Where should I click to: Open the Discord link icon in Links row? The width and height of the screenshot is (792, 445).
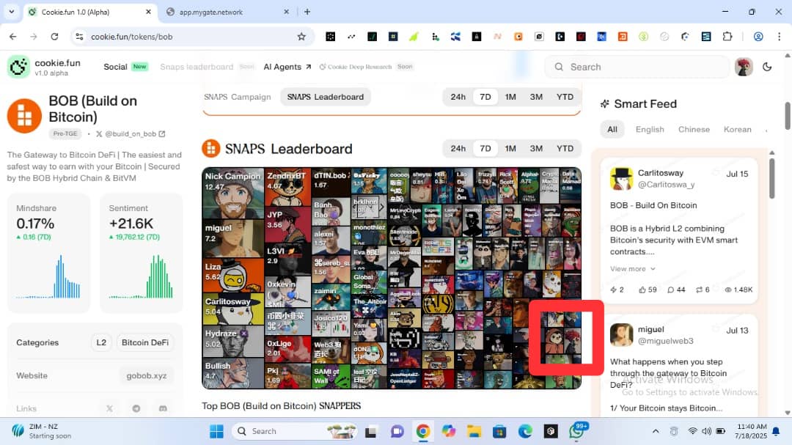coord(163,408)
